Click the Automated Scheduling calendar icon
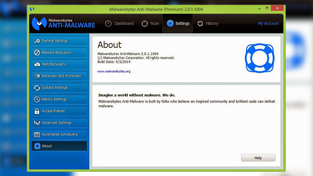Image resolution: width=313 pixels, height=176 pixels. [x=37, y=134]
